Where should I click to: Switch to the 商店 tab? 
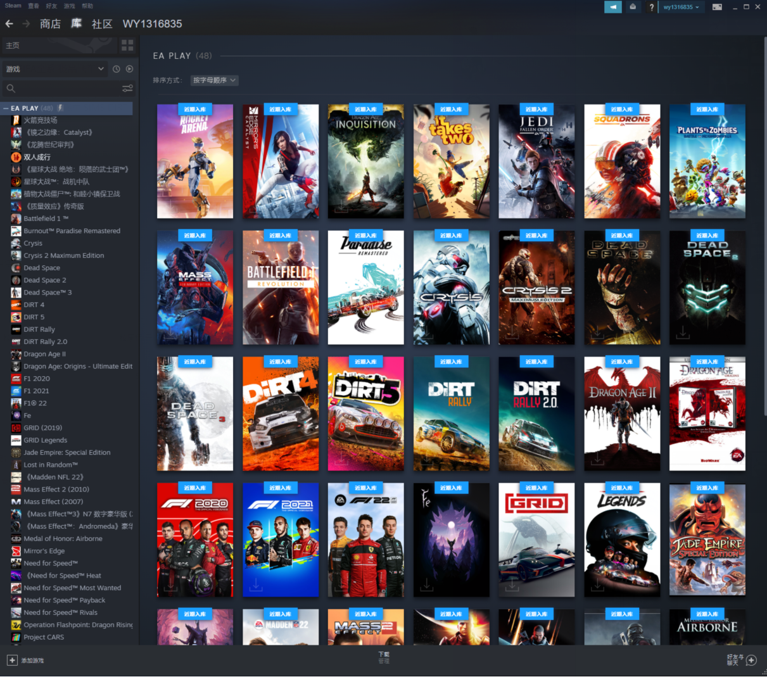(50, 24)
